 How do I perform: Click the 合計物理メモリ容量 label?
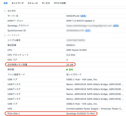click(17, 65)
